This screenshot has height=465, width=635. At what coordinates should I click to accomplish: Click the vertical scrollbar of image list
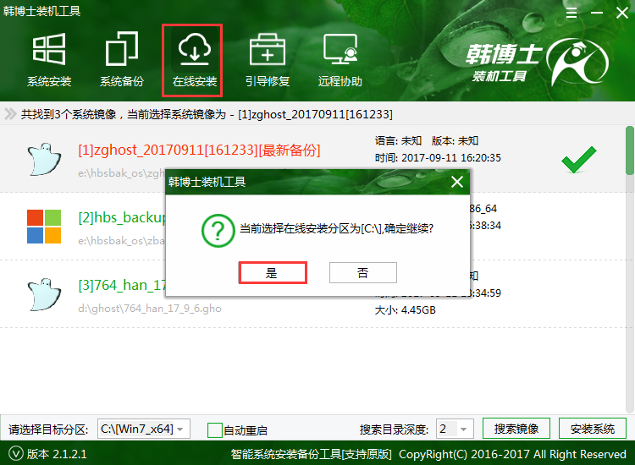pyautogui.click(x=629, y=152)
